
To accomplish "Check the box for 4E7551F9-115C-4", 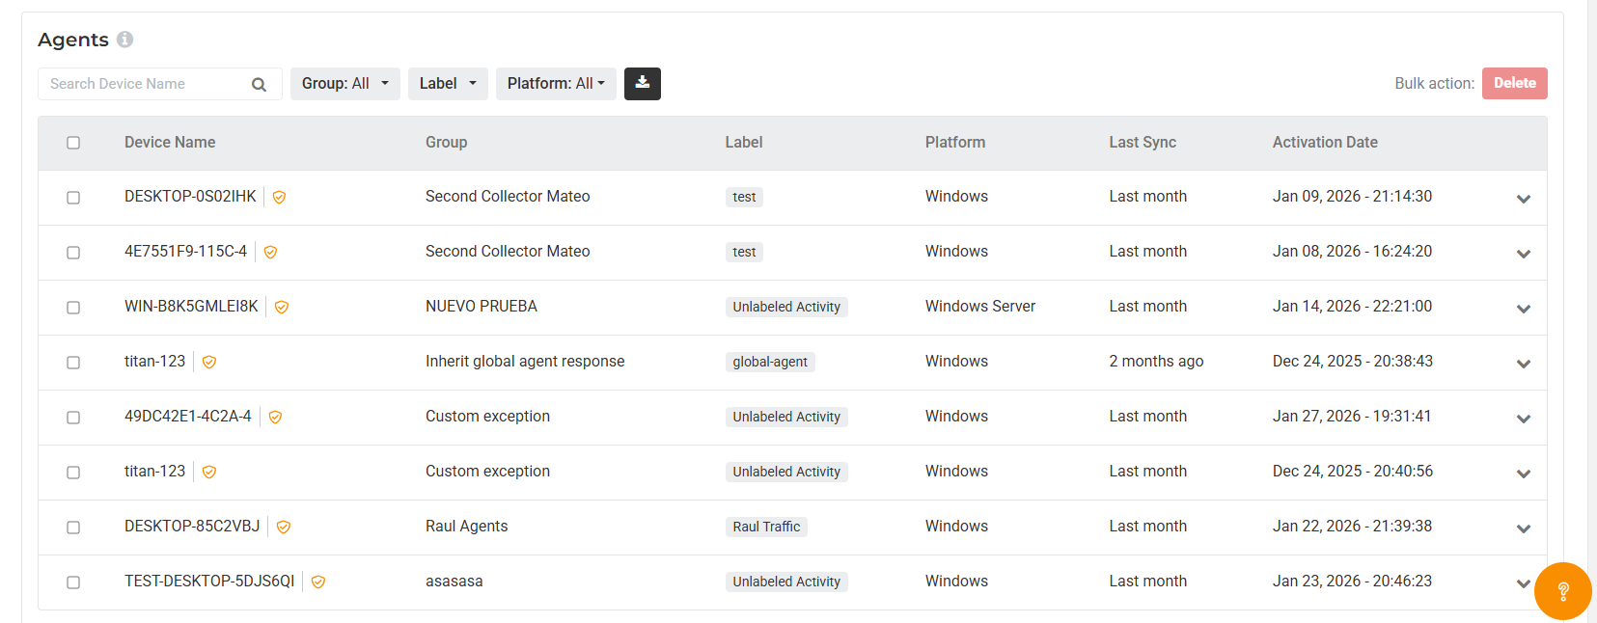I will (x=73, y=253).
